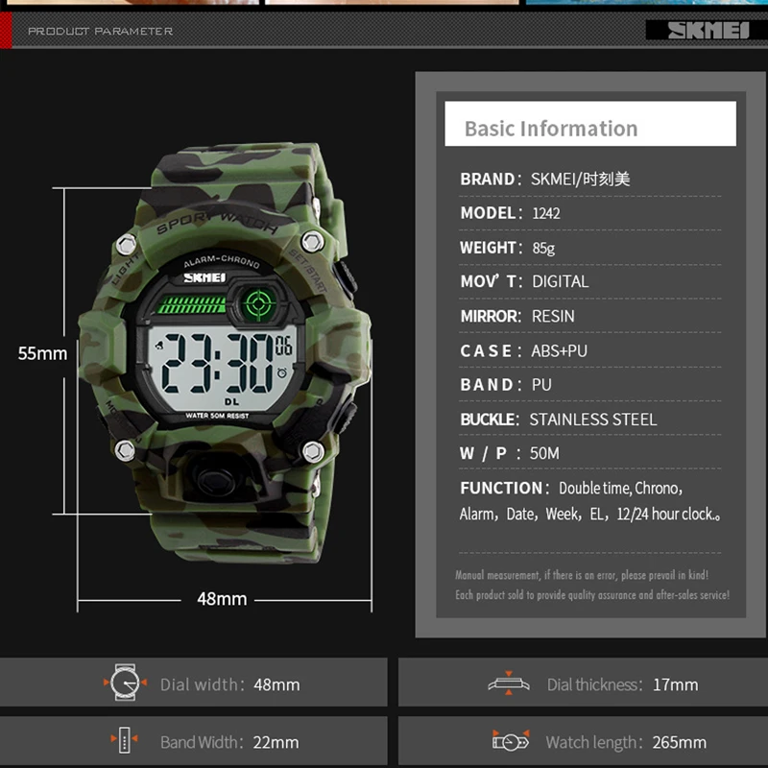Click the green target icon on watch face
The width and height of the screenshot is (768, 768).
[x=258, y=305]
